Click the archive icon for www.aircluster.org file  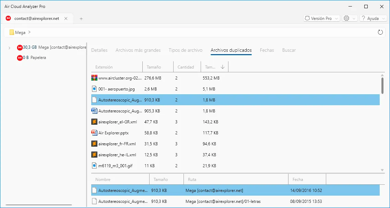click(x=94, y=78)
